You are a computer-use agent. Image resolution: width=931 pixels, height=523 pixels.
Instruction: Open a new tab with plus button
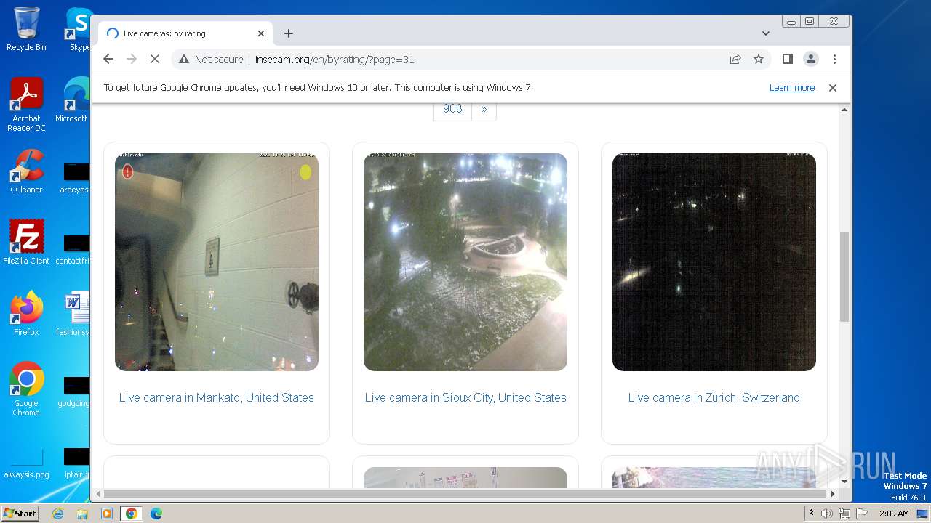(289, 33)
